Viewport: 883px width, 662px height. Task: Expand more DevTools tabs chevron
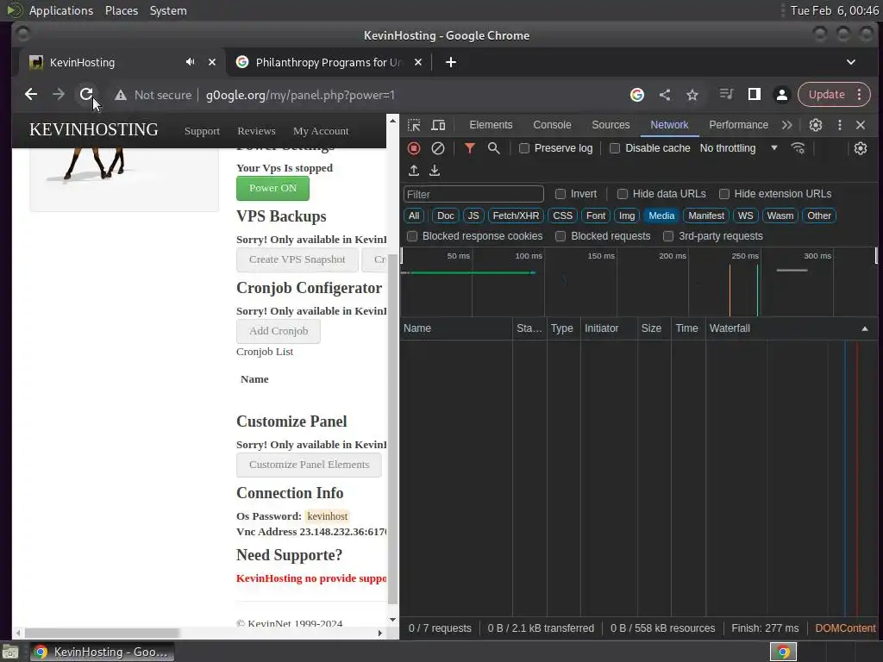786,125
